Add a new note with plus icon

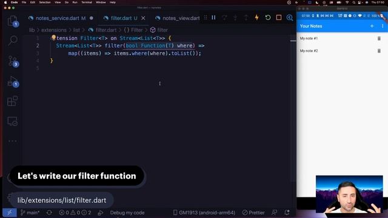click(372, 26)
